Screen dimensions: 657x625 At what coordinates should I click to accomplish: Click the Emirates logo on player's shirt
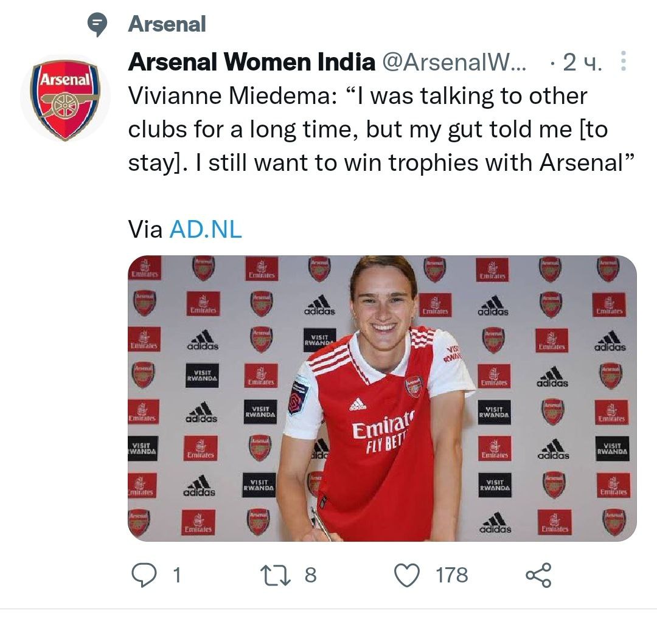[383, 429]
